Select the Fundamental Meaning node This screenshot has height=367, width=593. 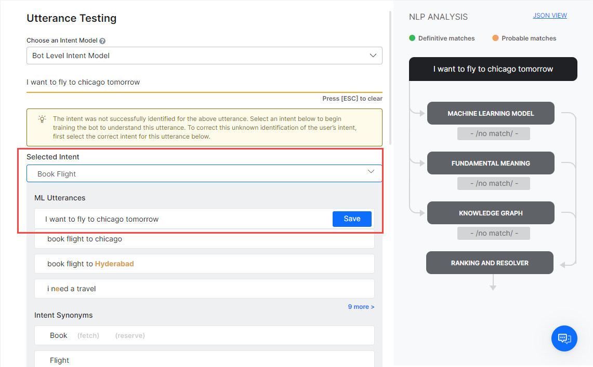pos(491,164)
